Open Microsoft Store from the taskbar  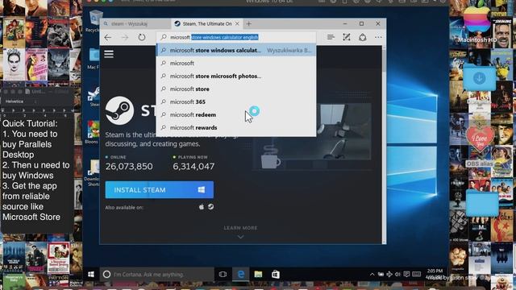(x=276, y=274)
